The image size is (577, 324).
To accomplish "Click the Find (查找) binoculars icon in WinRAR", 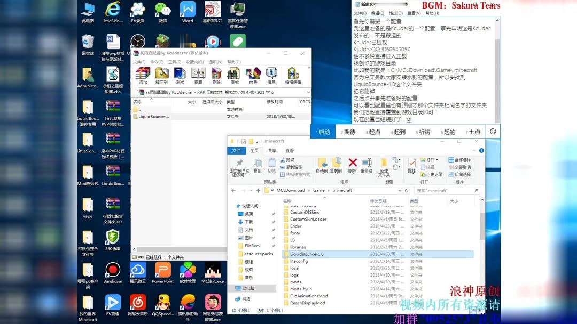I will point(233,75).
